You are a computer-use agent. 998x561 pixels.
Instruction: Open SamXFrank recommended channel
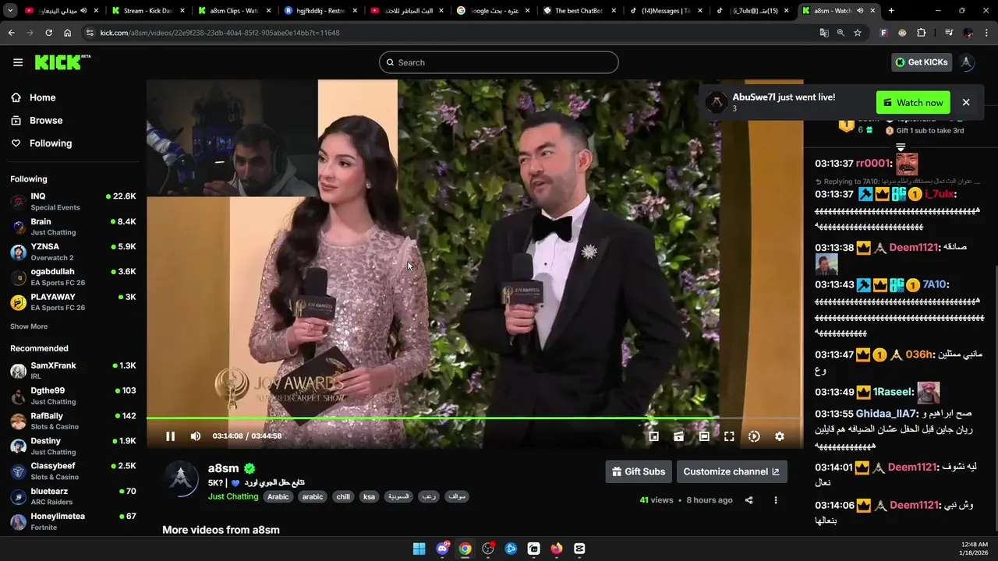pos(73,370)
